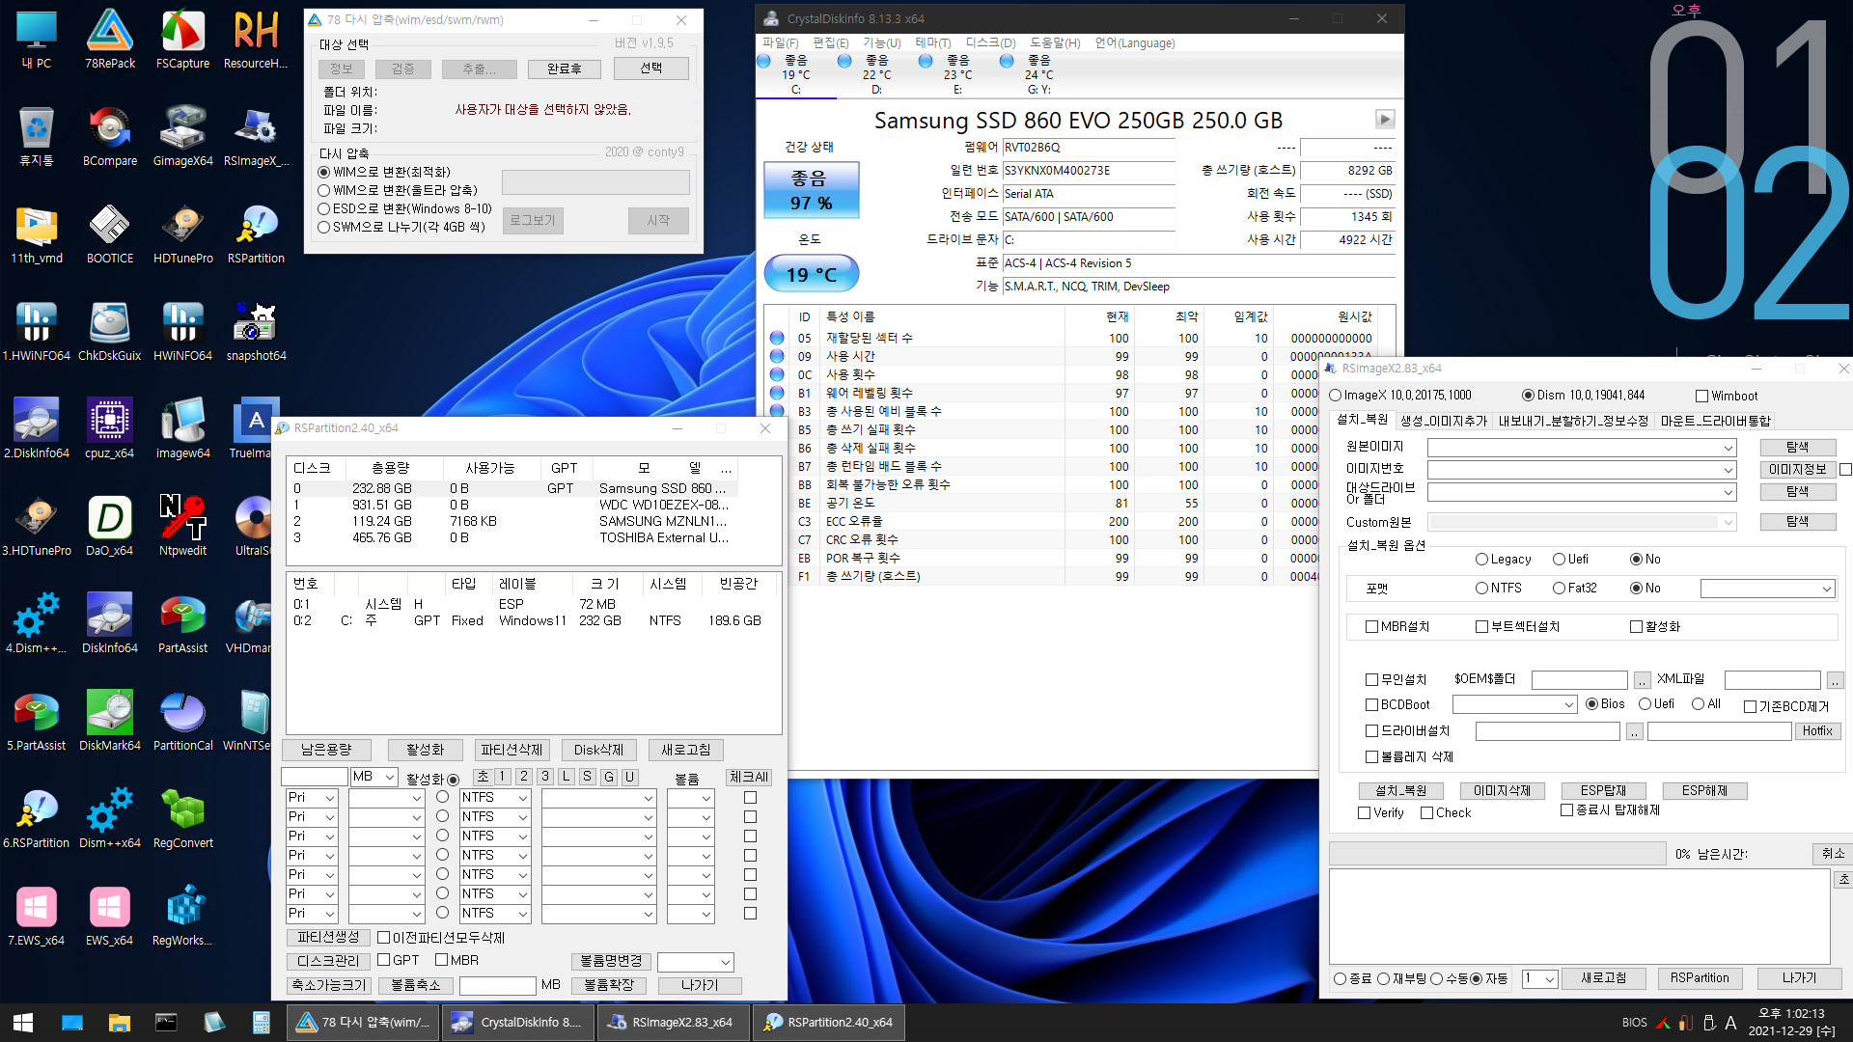The height and width of the screenshot is (1042, 1853).
Task: Open File Explorer from the taskbar
Action: [119, 1022]
